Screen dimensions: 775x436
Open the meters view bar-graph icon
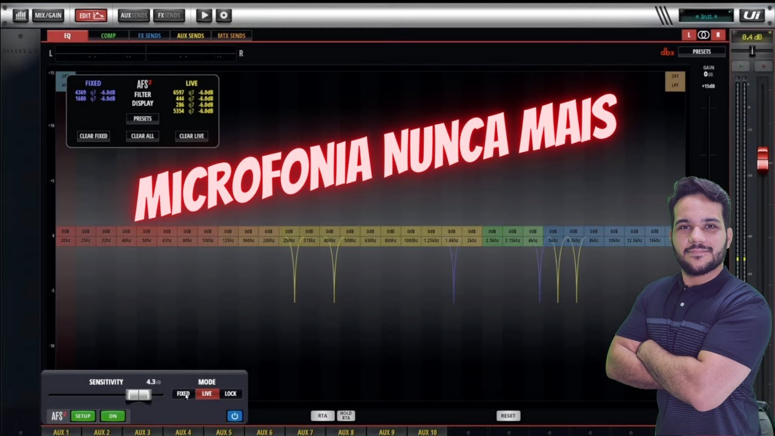point(21,15)
